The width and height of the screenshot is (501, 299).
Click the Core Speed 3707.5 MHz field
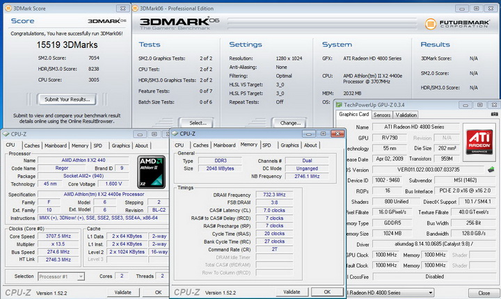pos(58,236)
